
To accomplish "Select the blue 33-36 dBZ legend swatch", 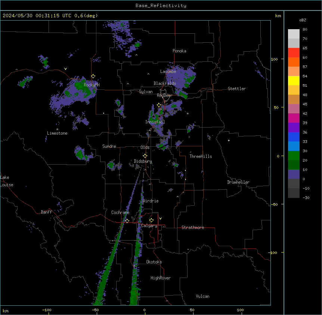I will 294,137.
